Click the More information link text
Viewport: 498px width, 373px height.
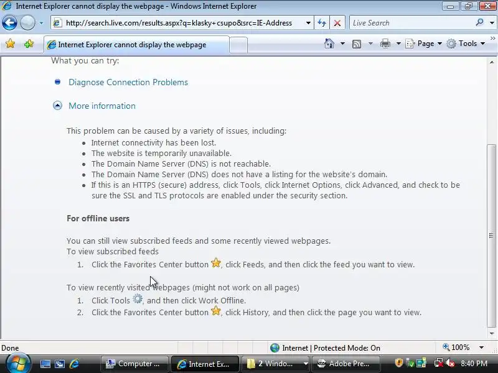point(102,106)
